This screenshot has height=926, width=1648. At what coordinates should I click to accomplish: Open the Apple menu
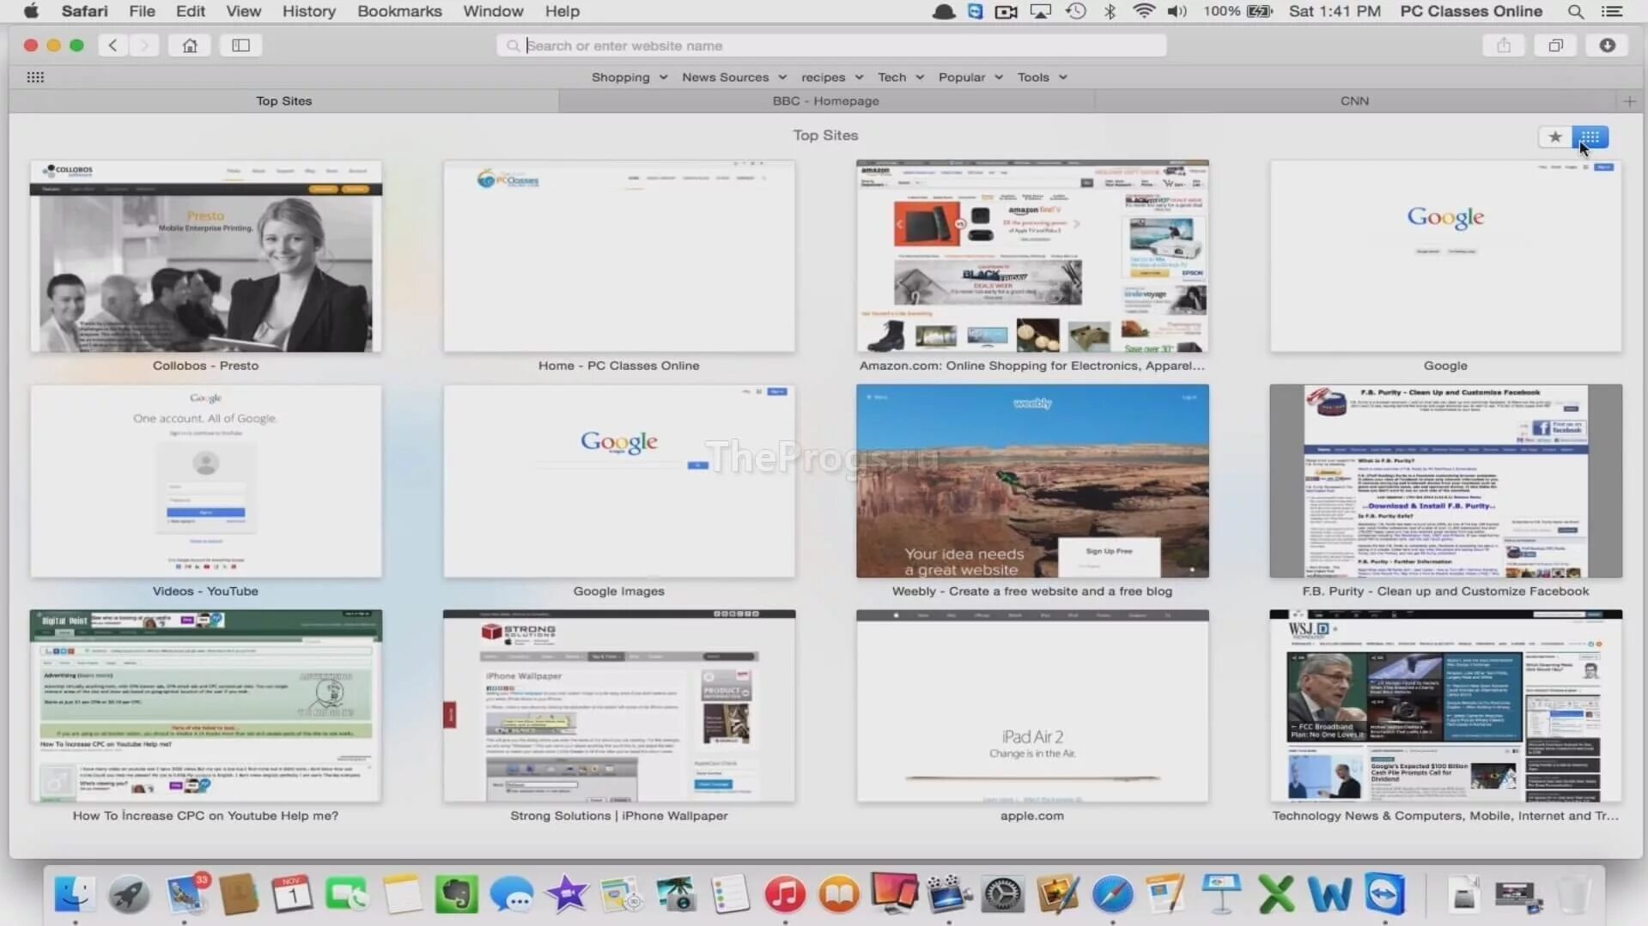click(31, 11)
